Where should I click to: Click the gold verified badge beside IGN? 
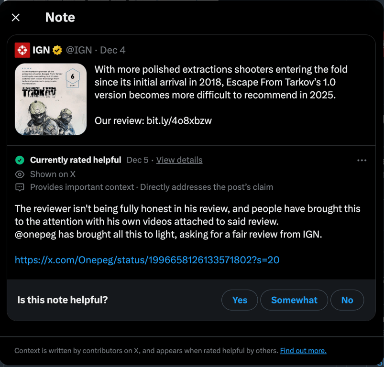tap(57, 50)
